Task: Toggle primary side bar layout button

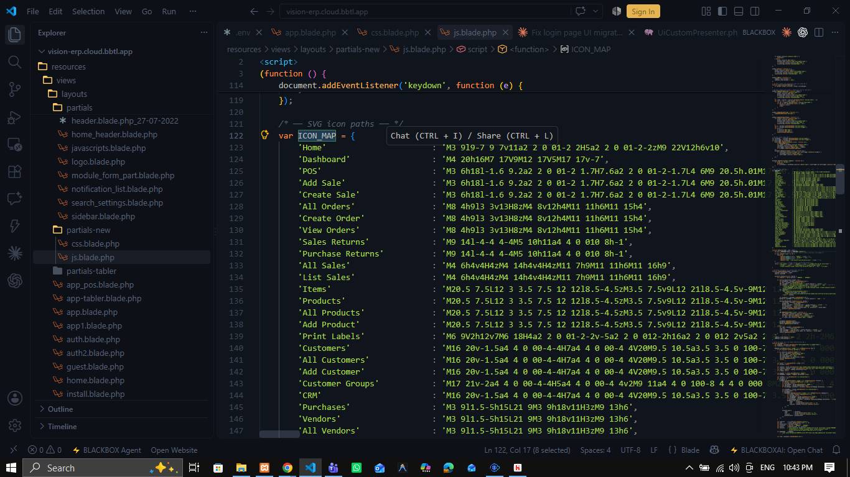Action: click(x=722, y=11)
